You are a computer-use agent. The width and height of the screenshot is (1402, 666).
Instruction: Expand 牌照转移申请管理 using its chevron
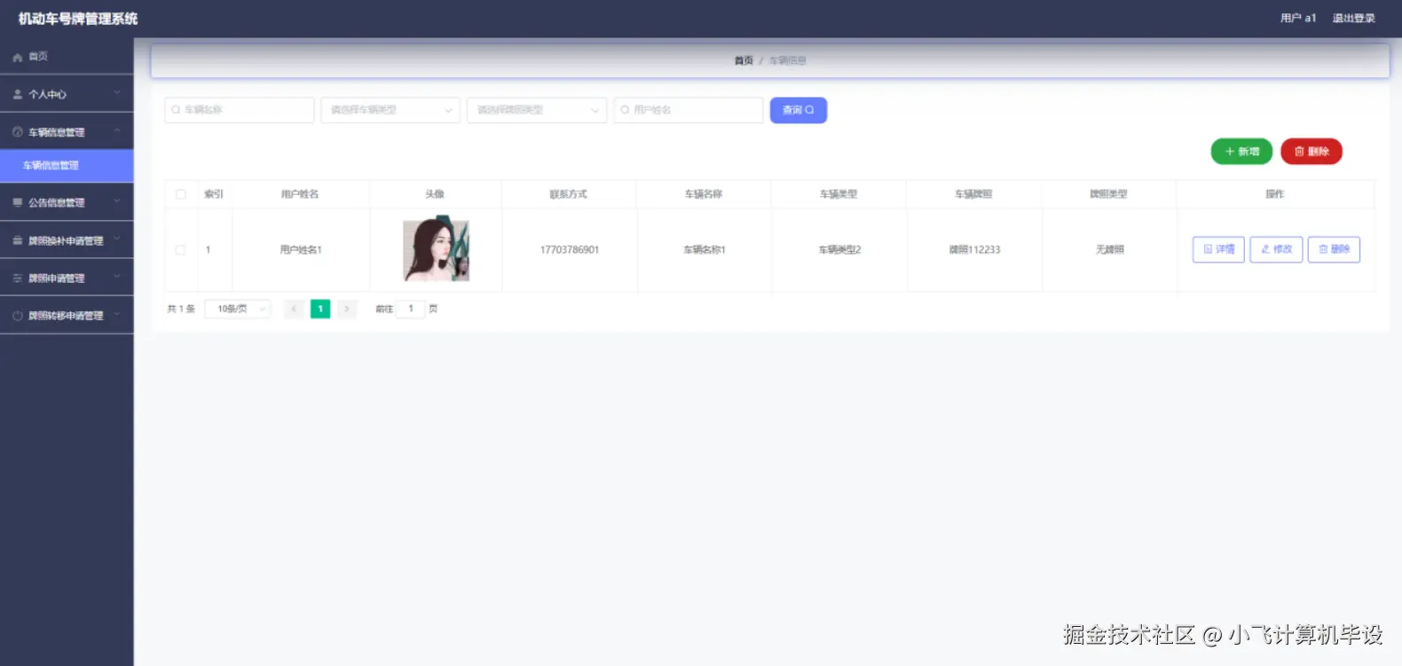pyautogui.click(x=117, y=314)
